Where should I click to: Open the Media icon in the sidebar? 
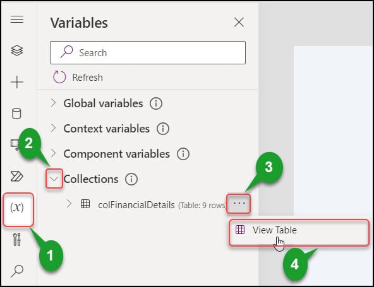click(x=15, y=145)
